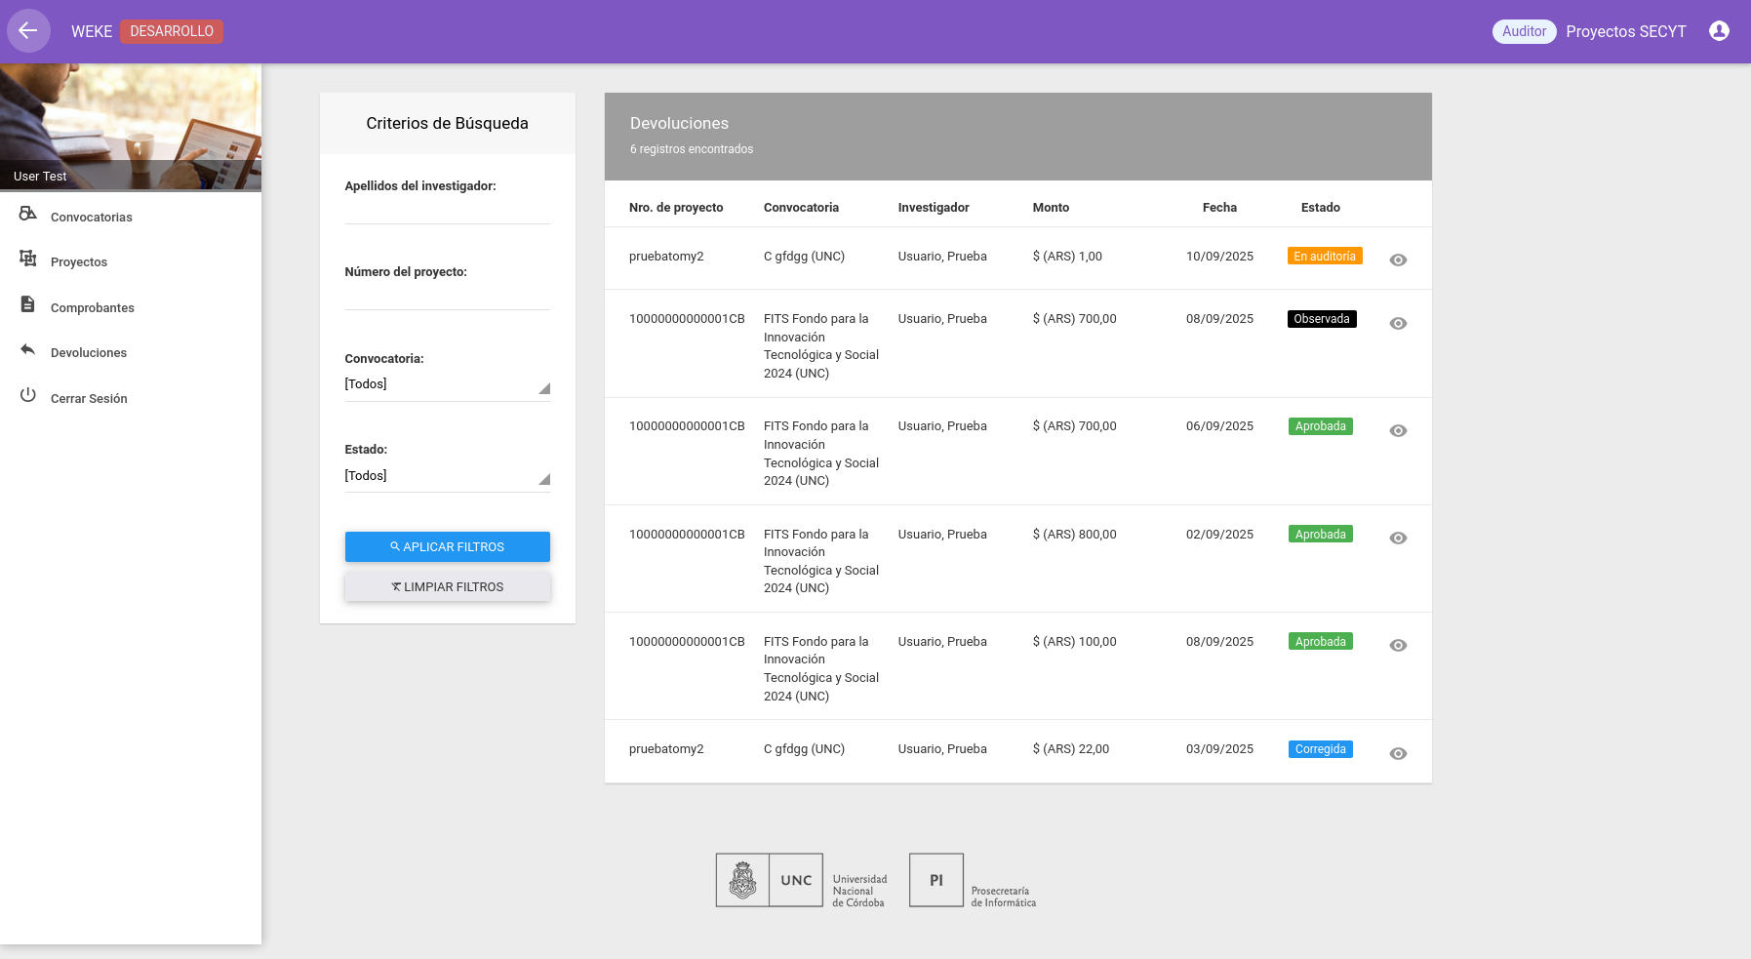This screenshot has width=1751, height=959.
Task: Click the Convocatorias shapes icon in sidebar
Action: (x=28, y=214)
